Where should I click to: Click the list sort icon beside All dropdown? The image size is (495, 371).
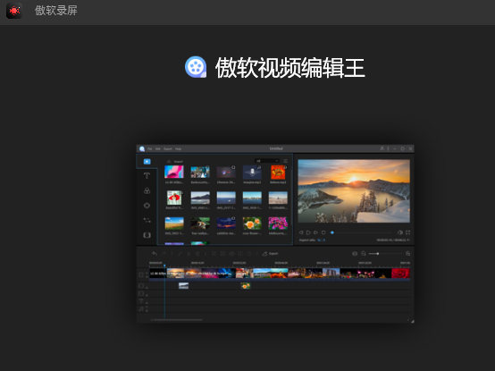(285, 161)
